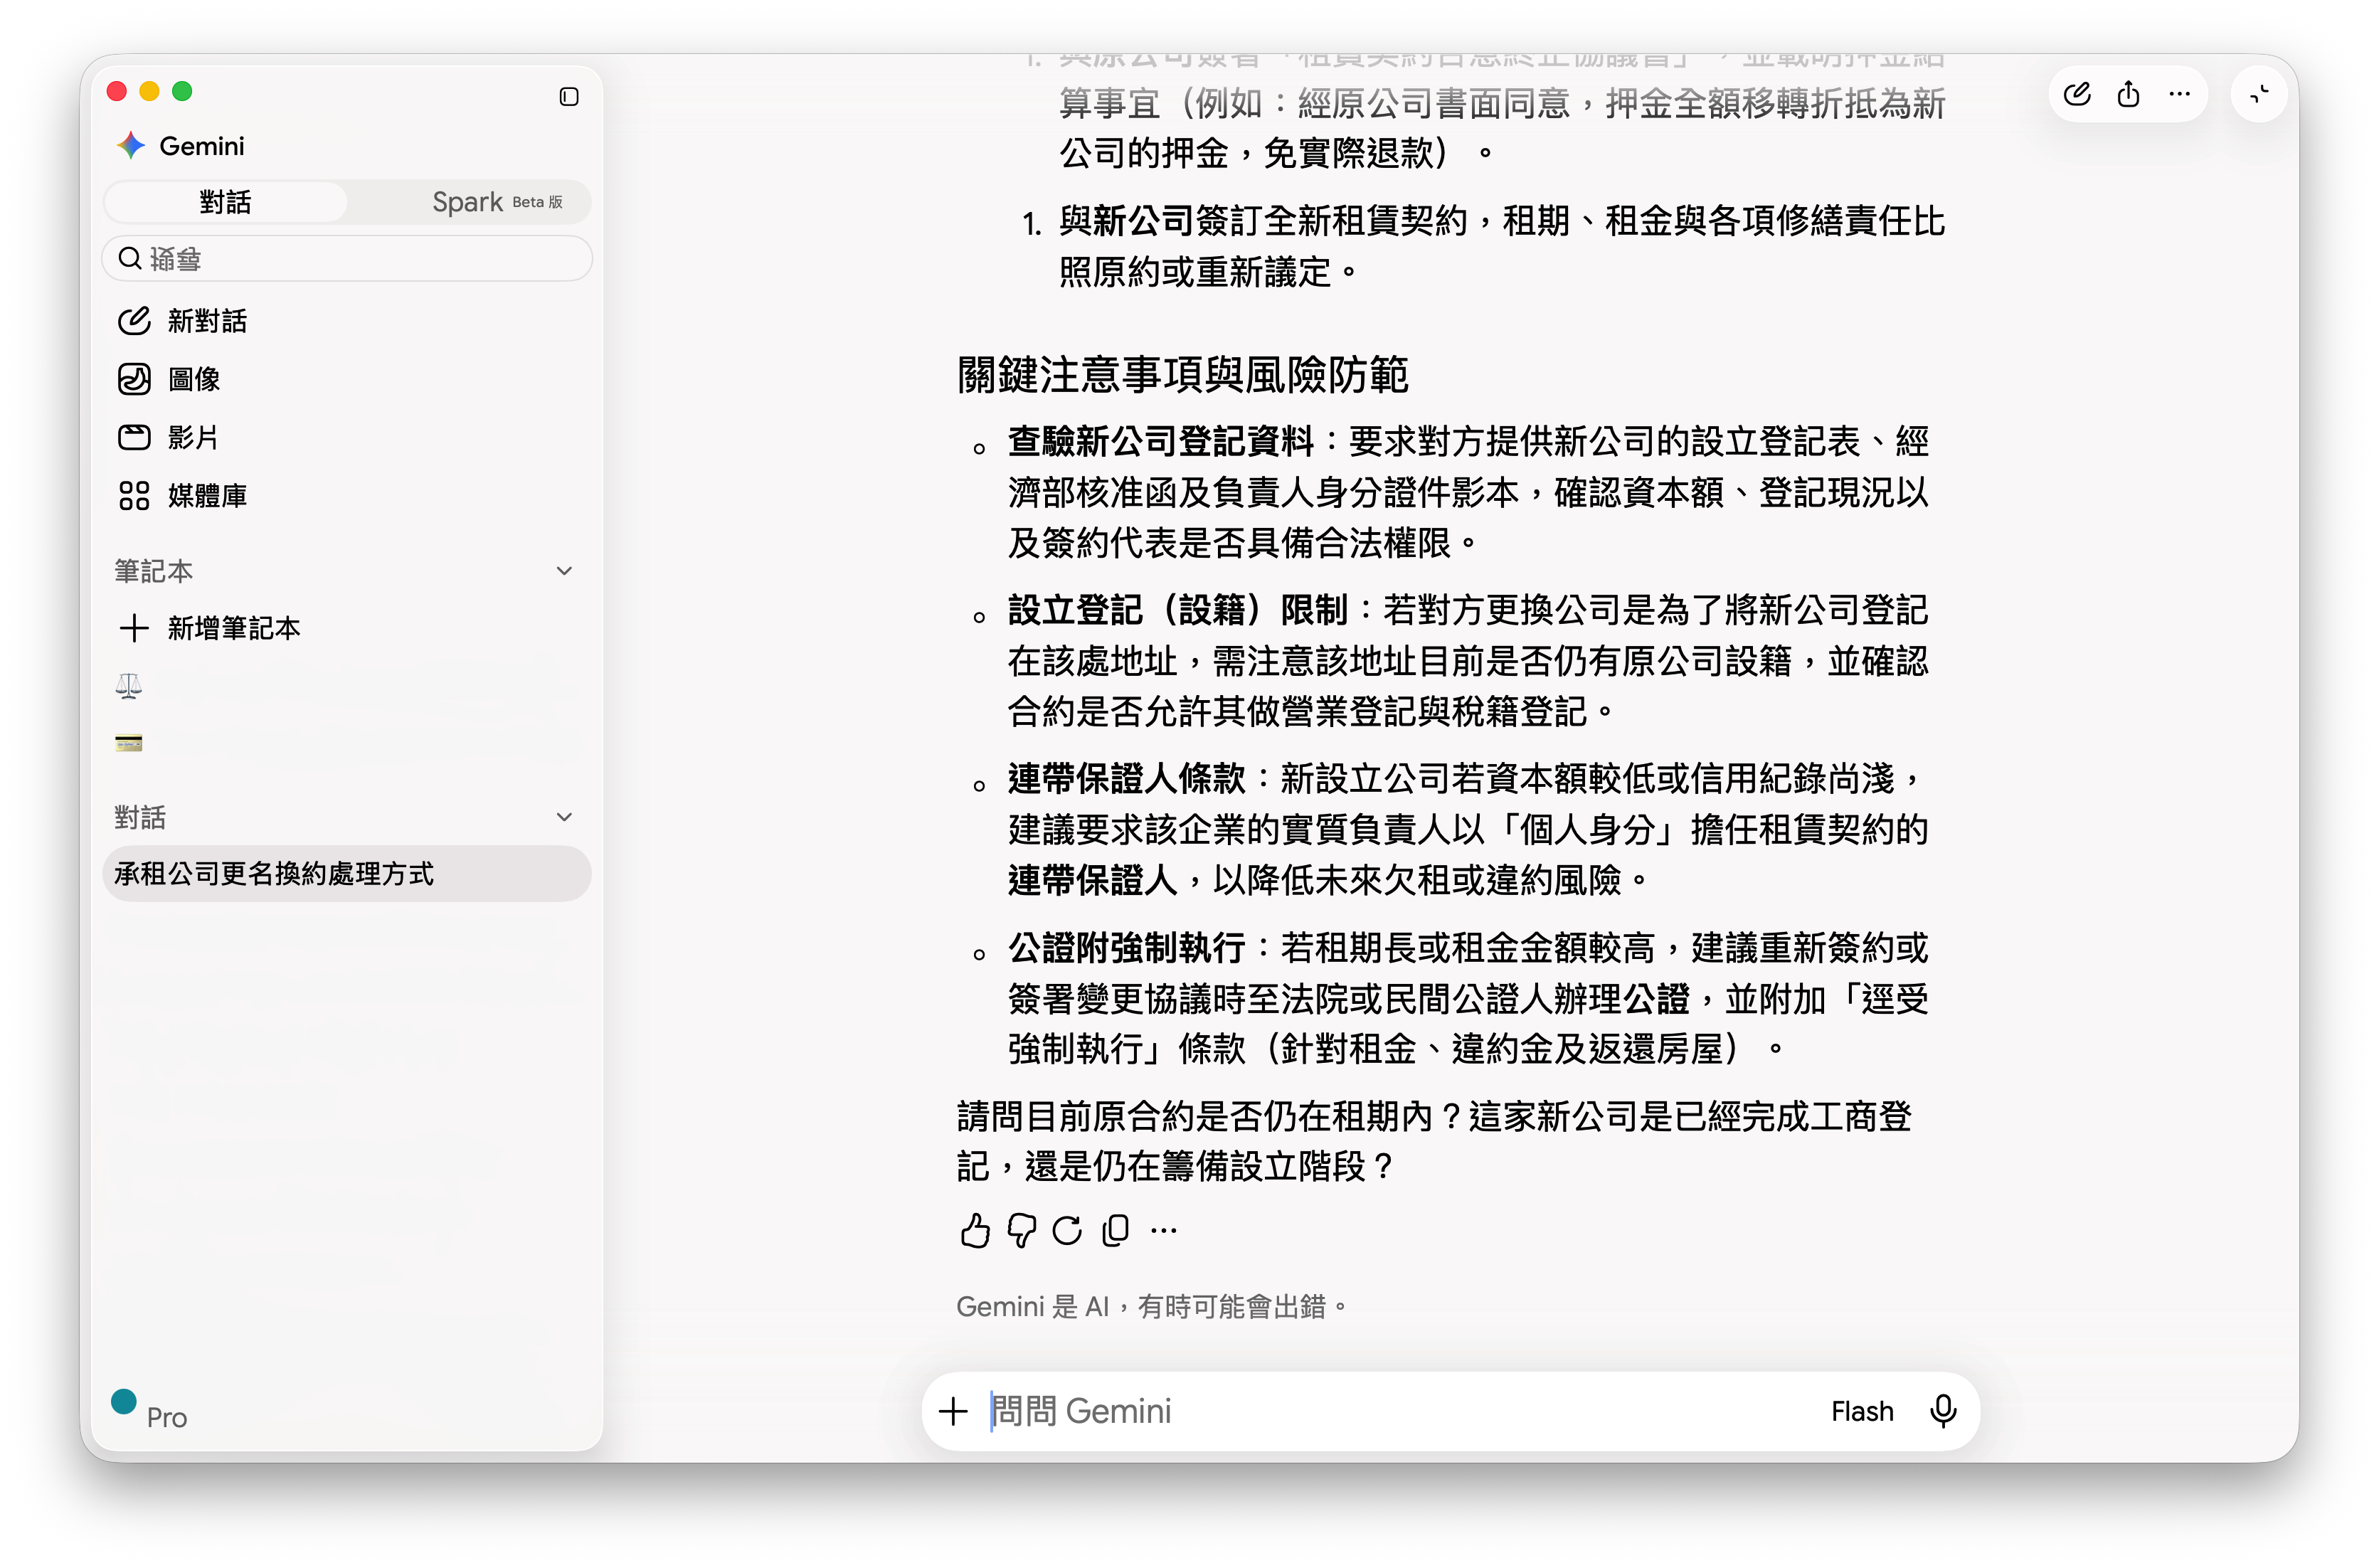This screenshot has width=2379, height=1568.
Task: Click the Gemini sparkle logo
Action: (x=131, y=146)
